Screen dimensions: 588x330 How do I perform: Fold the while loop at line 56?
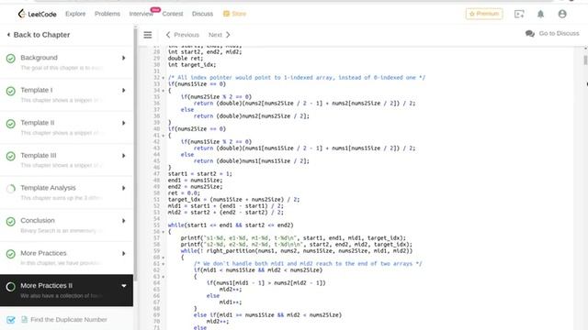click(164, 232)
